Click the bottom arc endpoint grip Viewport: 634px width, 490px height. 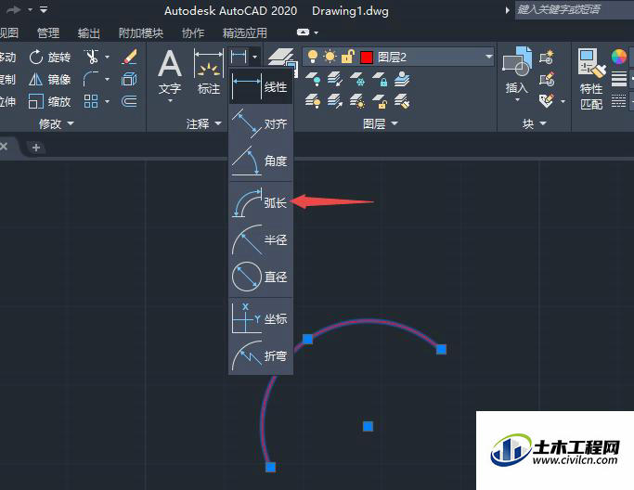point(270,468)
